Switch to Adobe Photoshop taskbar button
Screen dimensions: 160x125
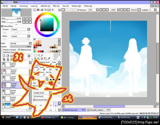88,117
